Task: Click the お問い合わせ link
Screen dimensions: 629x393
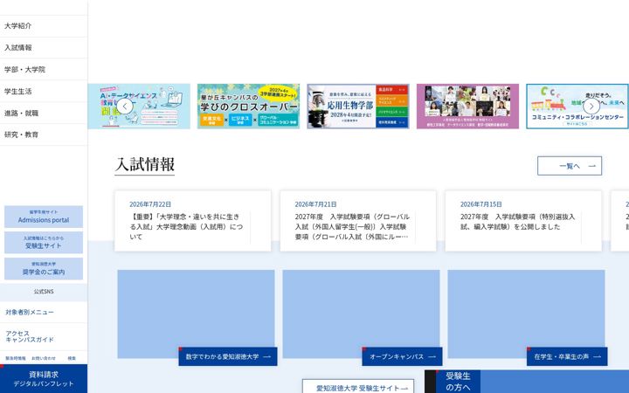Action: (x=44, y=358)
